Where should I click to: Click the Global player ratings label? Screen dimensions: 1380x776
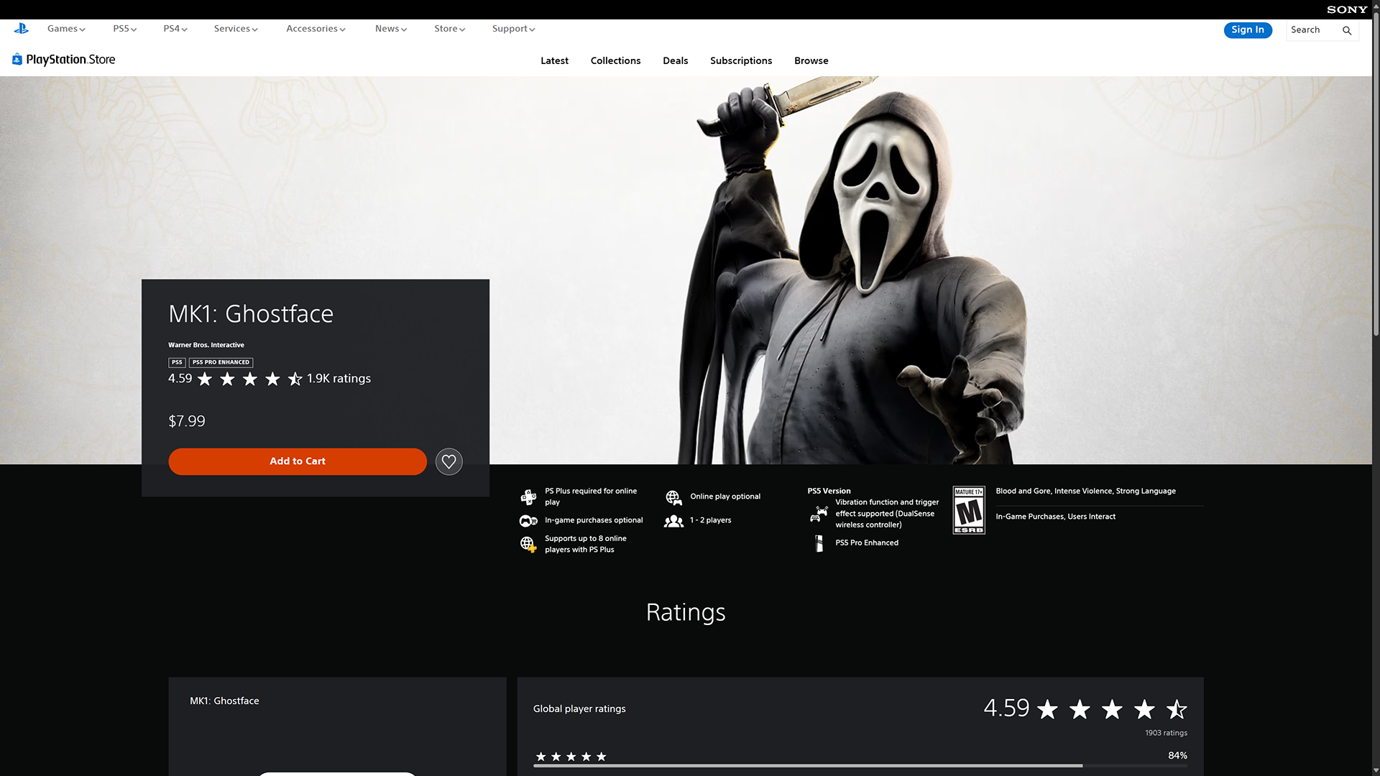coord(579,709)
